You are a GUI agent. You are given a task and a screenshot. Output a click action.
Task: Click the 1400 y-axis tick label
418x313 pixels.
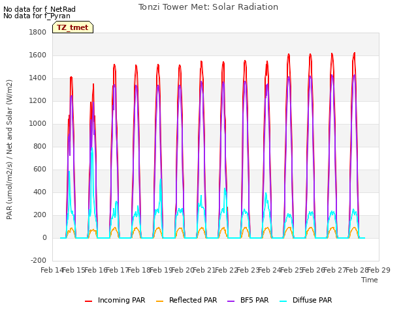(x=38, y=78)
